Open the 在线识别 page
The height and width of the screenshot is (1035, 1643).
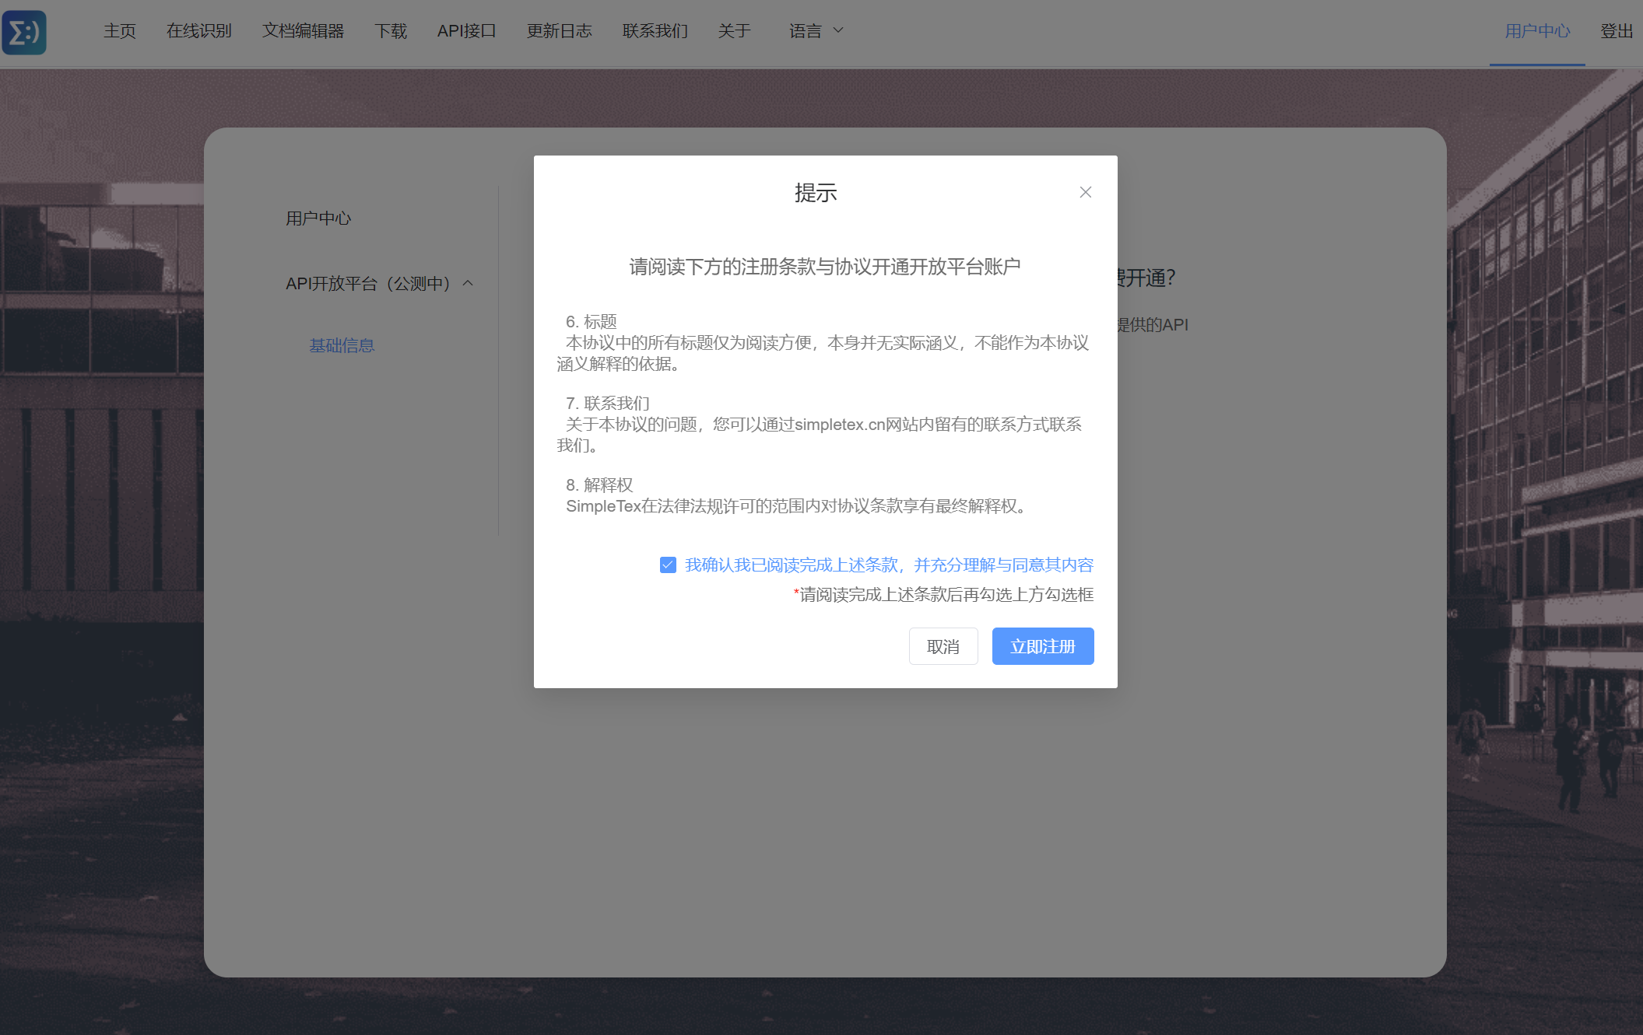click(199, 31)
